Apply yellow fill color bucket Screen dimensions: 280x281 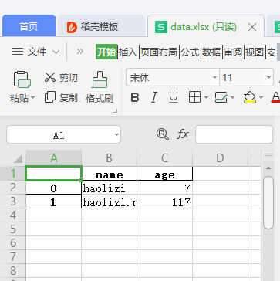(249, 98)
